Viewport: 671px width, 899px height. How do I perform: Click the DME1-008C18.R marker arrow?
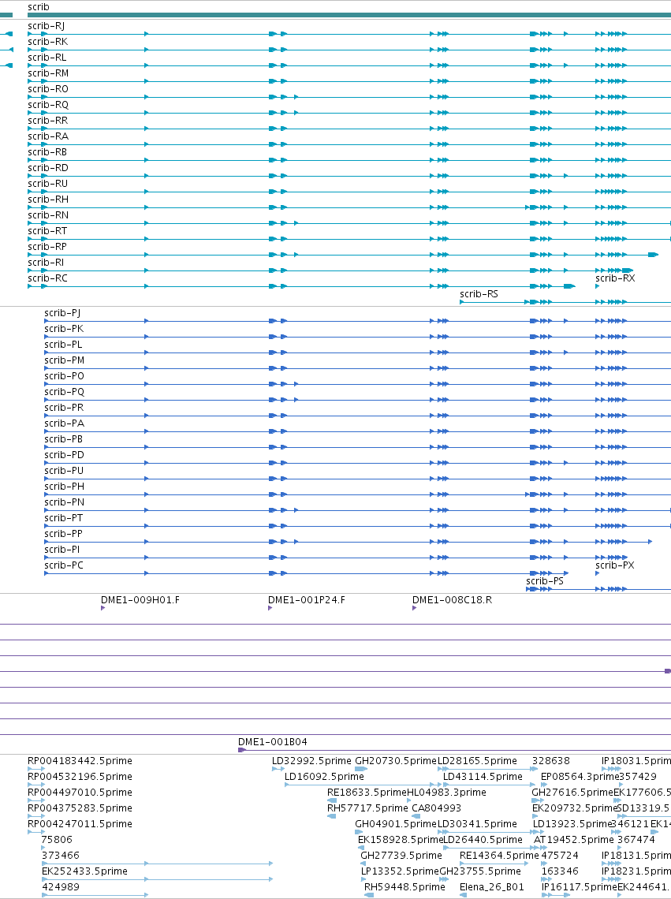(415, 608)
